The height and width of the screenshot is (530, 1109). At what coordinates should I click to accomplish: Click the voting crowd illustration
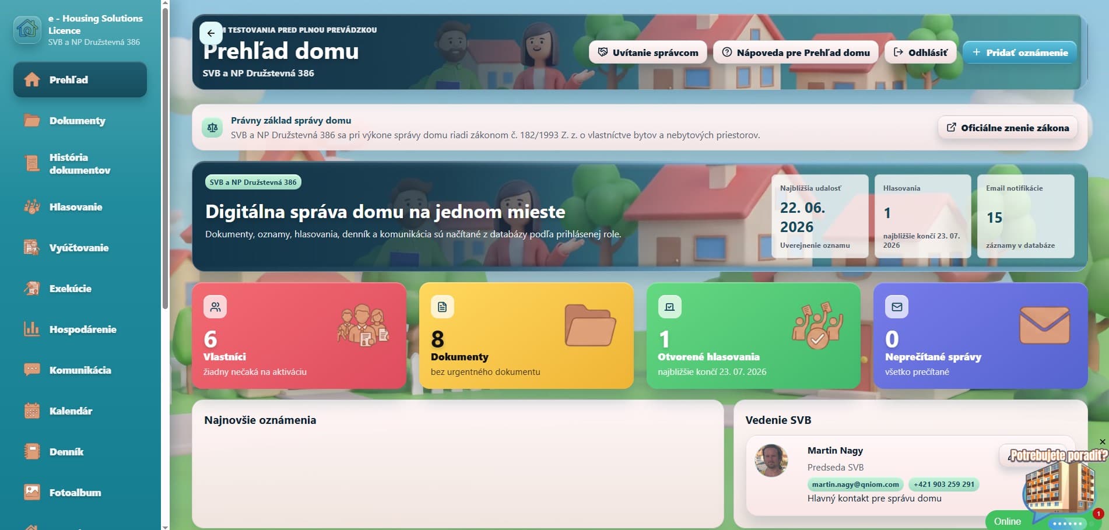click(x=817, y=325)
